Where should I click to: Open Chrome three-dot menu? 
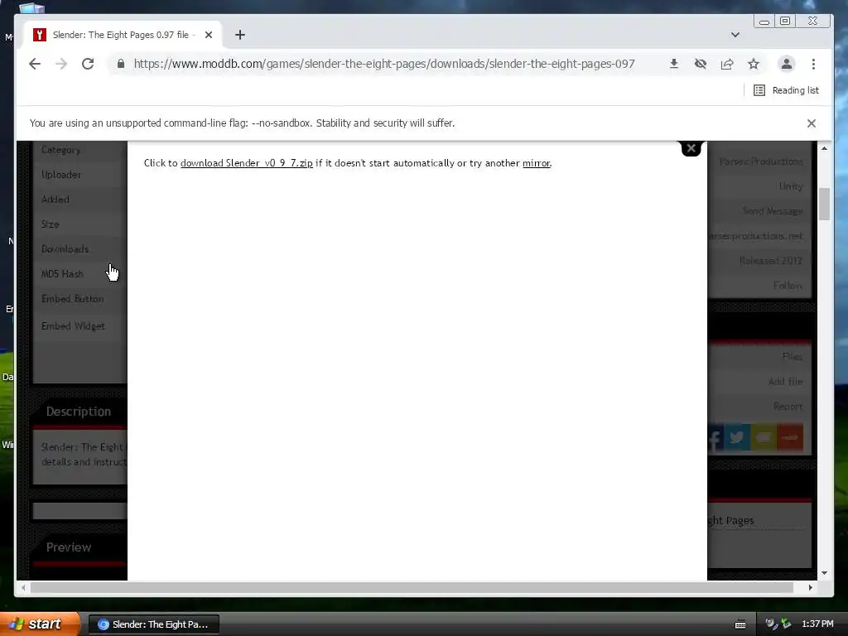point(813,64)
